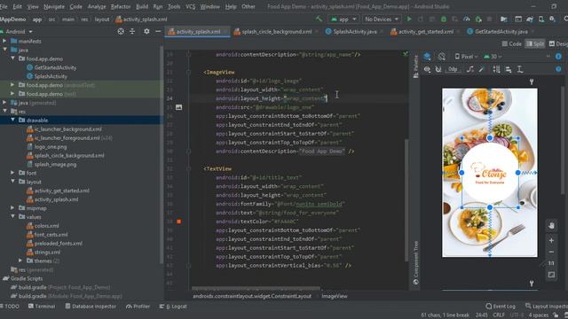Open default margins 0dp dropdown
This screenshot has width=568, height=319.
[x=453, y=69]
